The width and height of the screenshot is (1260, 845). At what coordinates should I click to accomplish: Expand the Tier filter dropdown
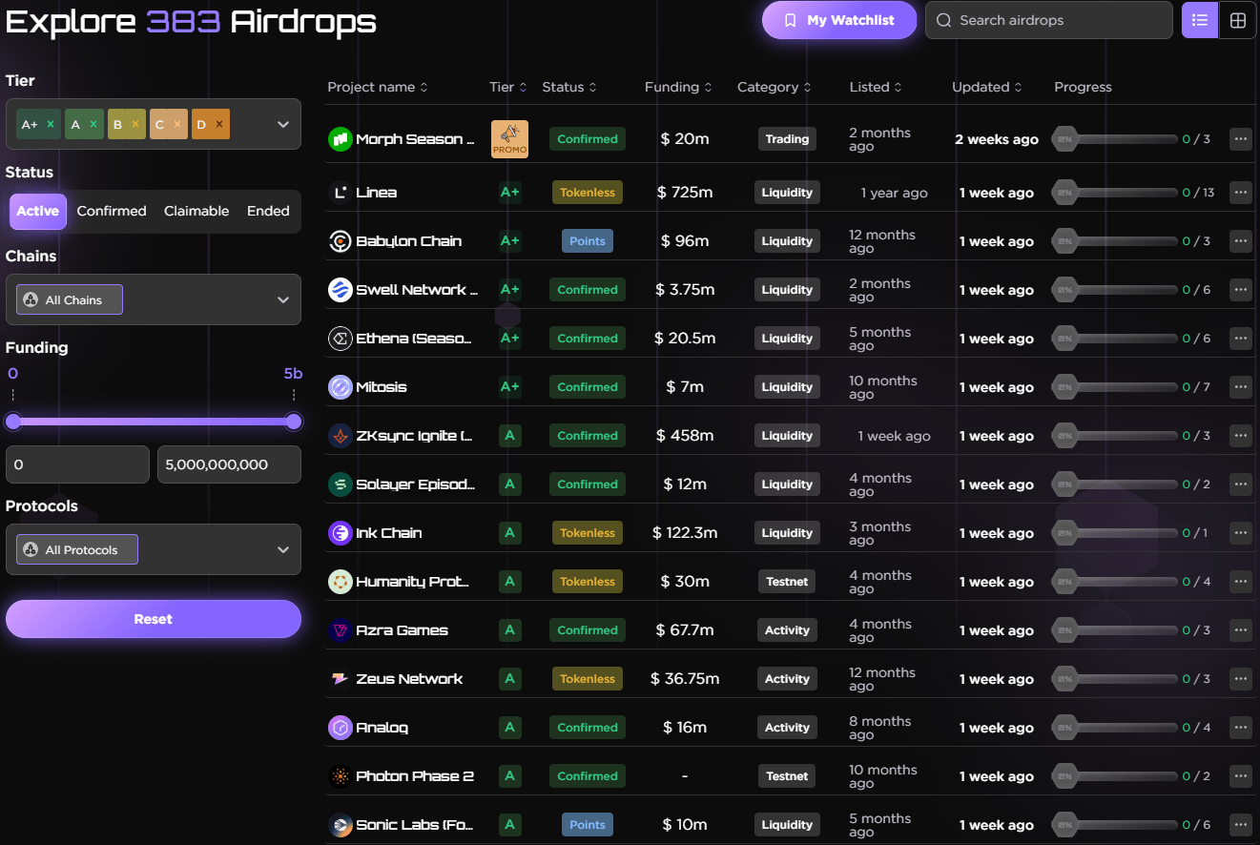[282, 124]
